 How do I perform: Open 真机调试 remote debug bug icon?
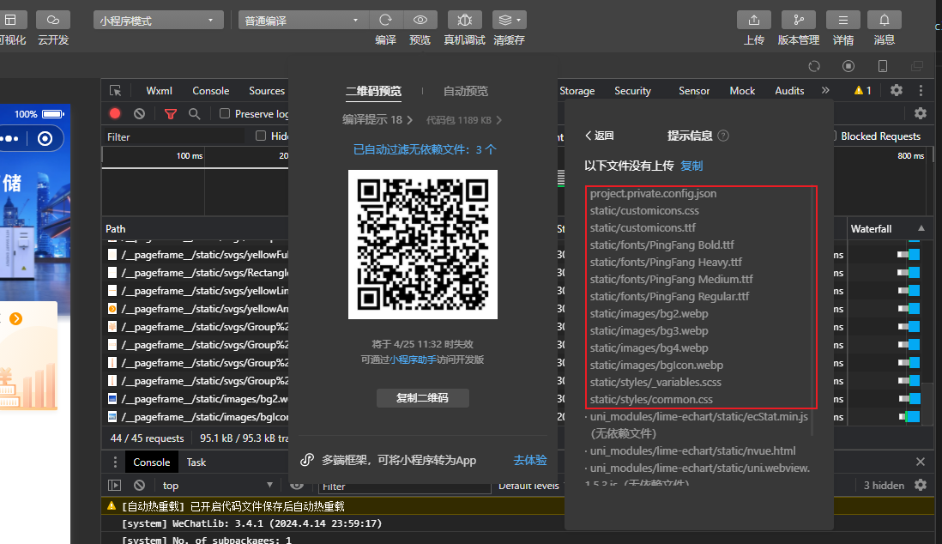point(464,20)
